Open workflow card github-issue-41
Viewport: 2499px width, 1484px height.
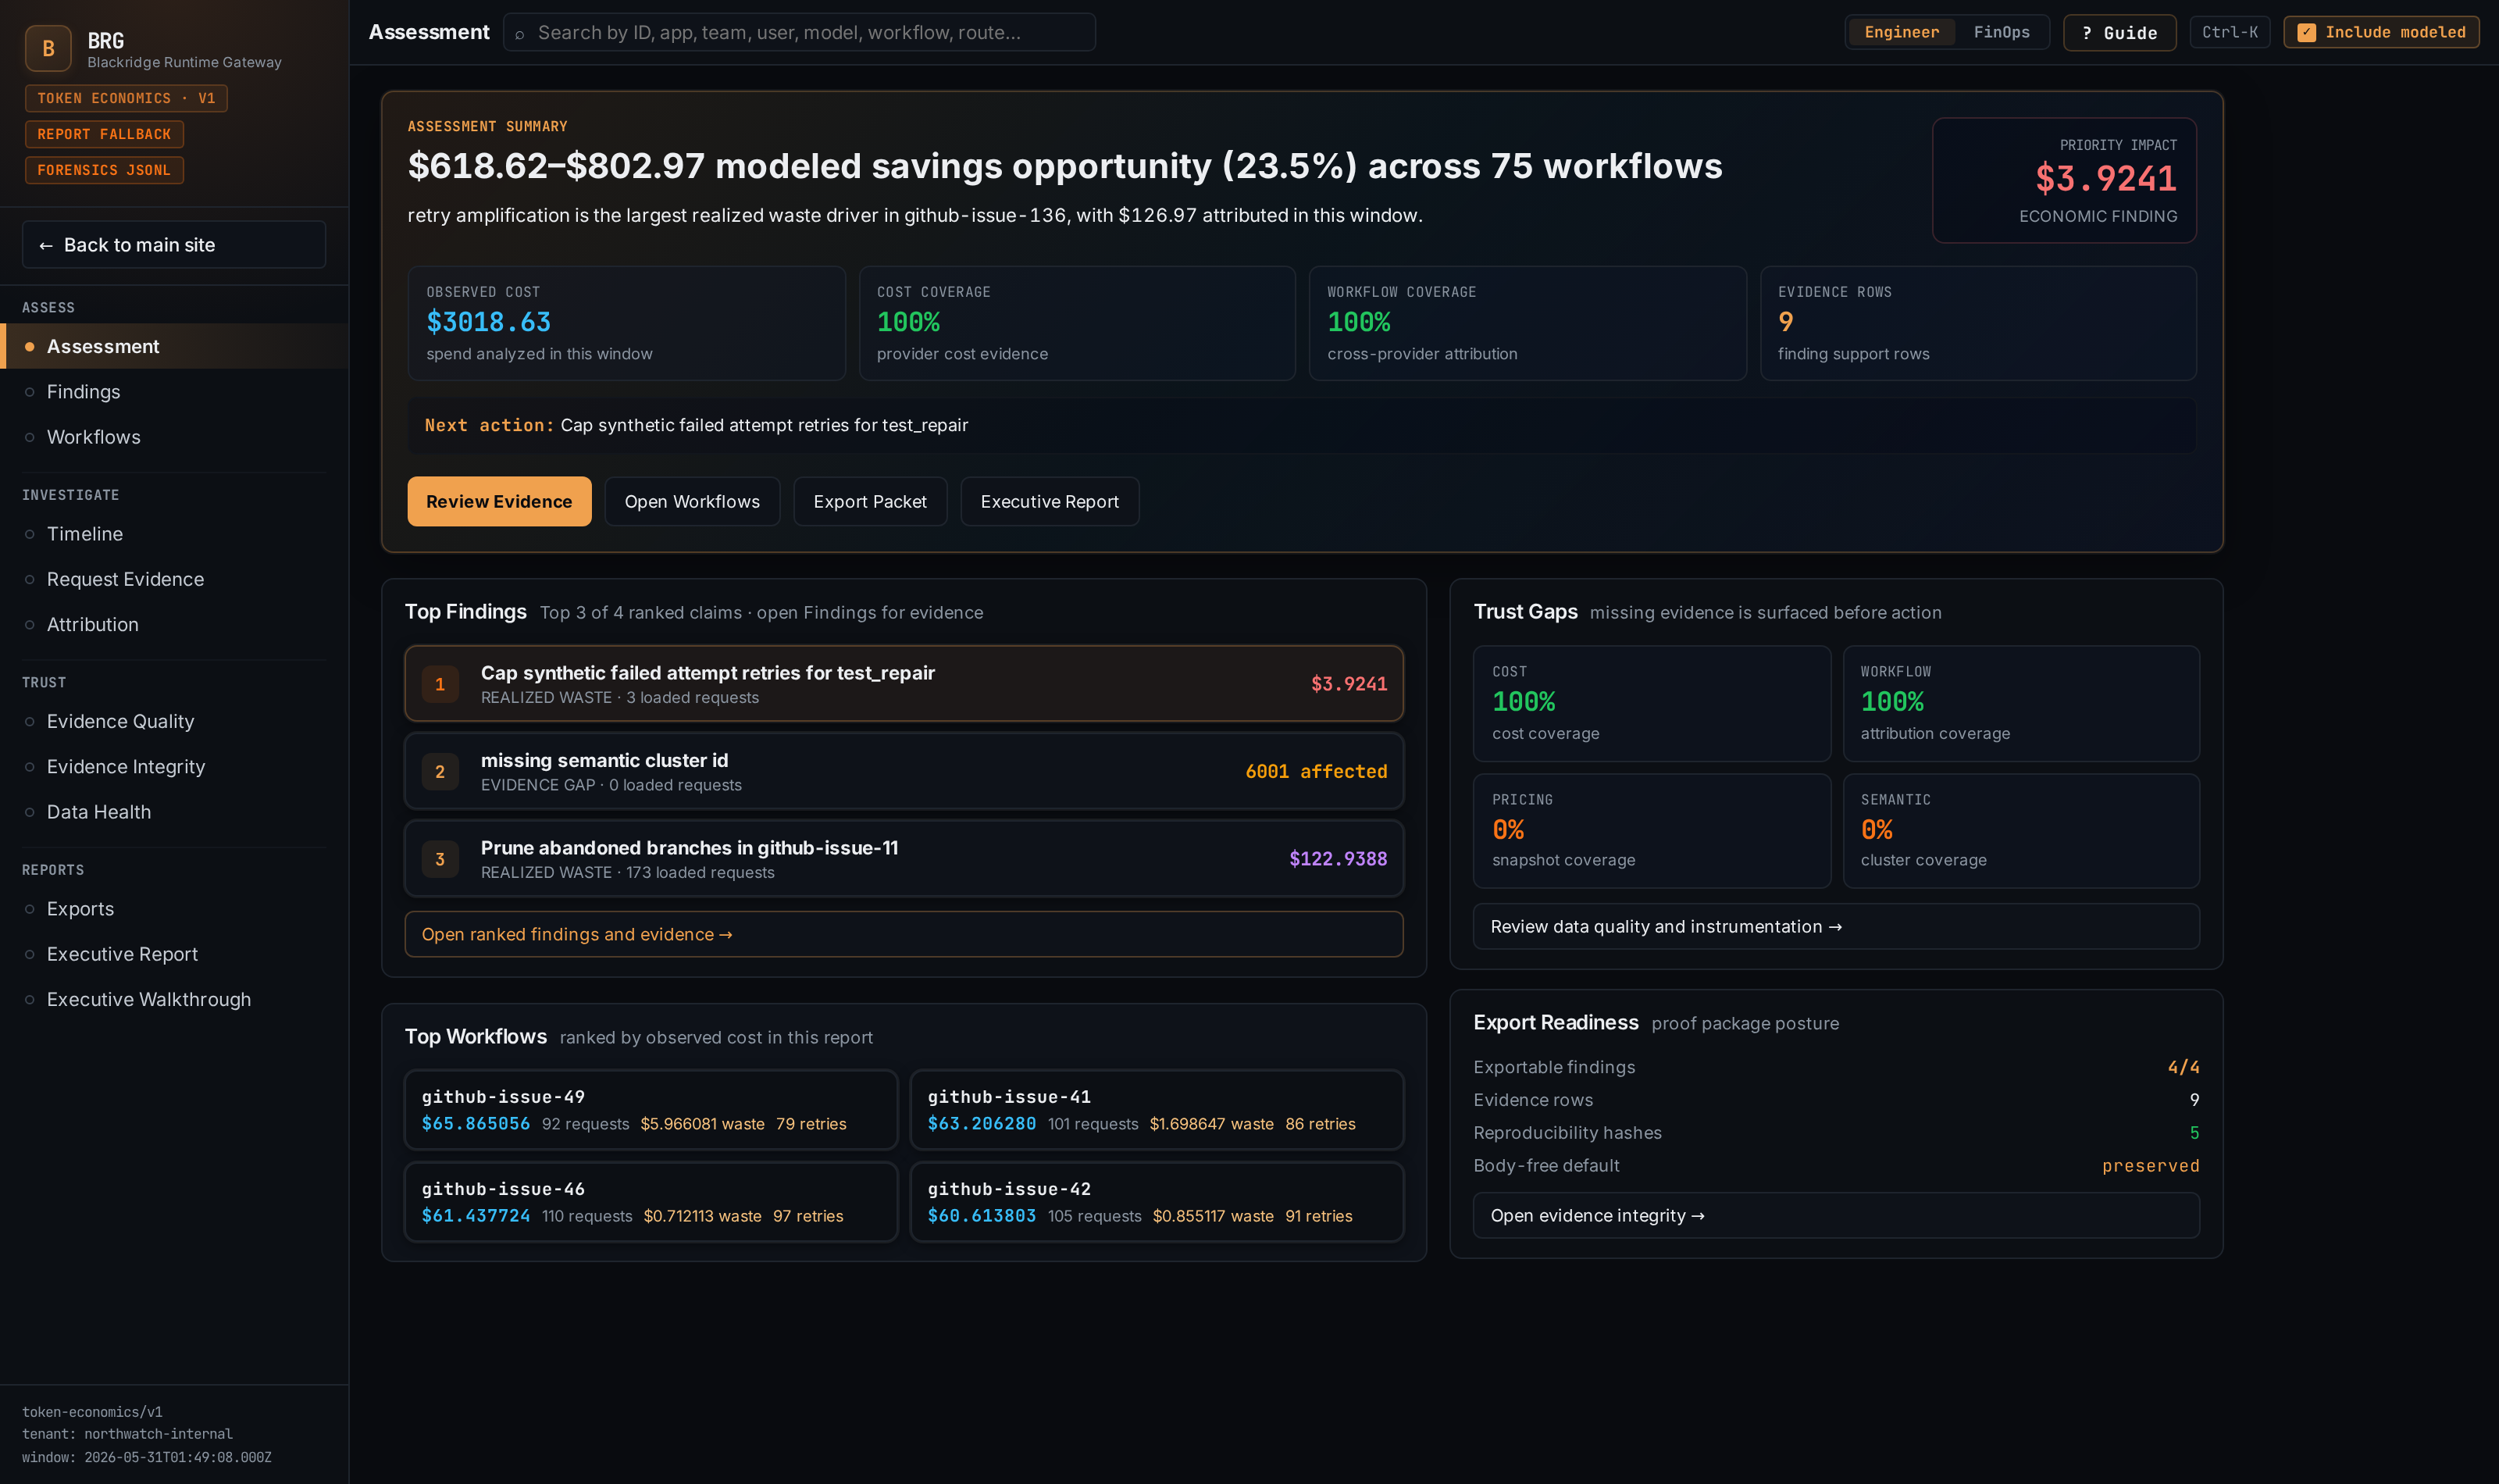(x=1157, y=1110)
